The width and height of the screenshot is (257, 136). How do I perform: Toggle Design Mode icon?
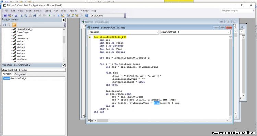click(x=63, y=15)
